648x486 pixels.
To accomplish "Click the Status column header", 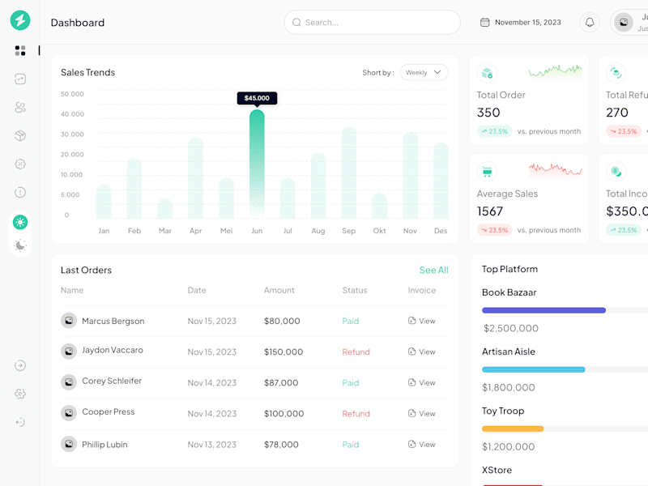I will (355, 290).
